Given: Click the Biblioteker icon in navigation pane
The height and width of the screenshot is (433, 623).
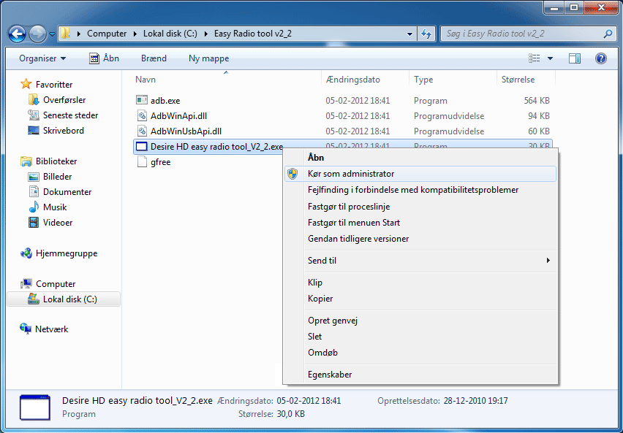Looking at the screenshot, I should pyautogui.click(x=26, y=161).
